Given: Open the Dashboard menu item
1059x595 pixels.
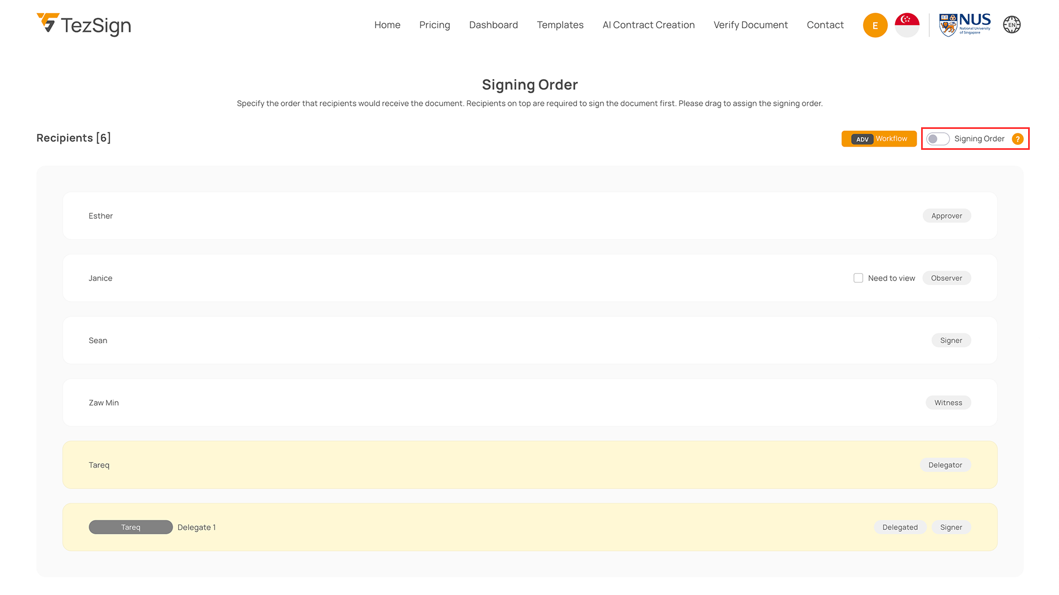Looking at the screenshot, I should click(x=493, y=25).
